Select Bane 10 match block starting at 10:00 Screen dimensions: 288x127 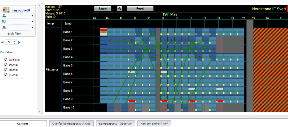tap(111, 108)
